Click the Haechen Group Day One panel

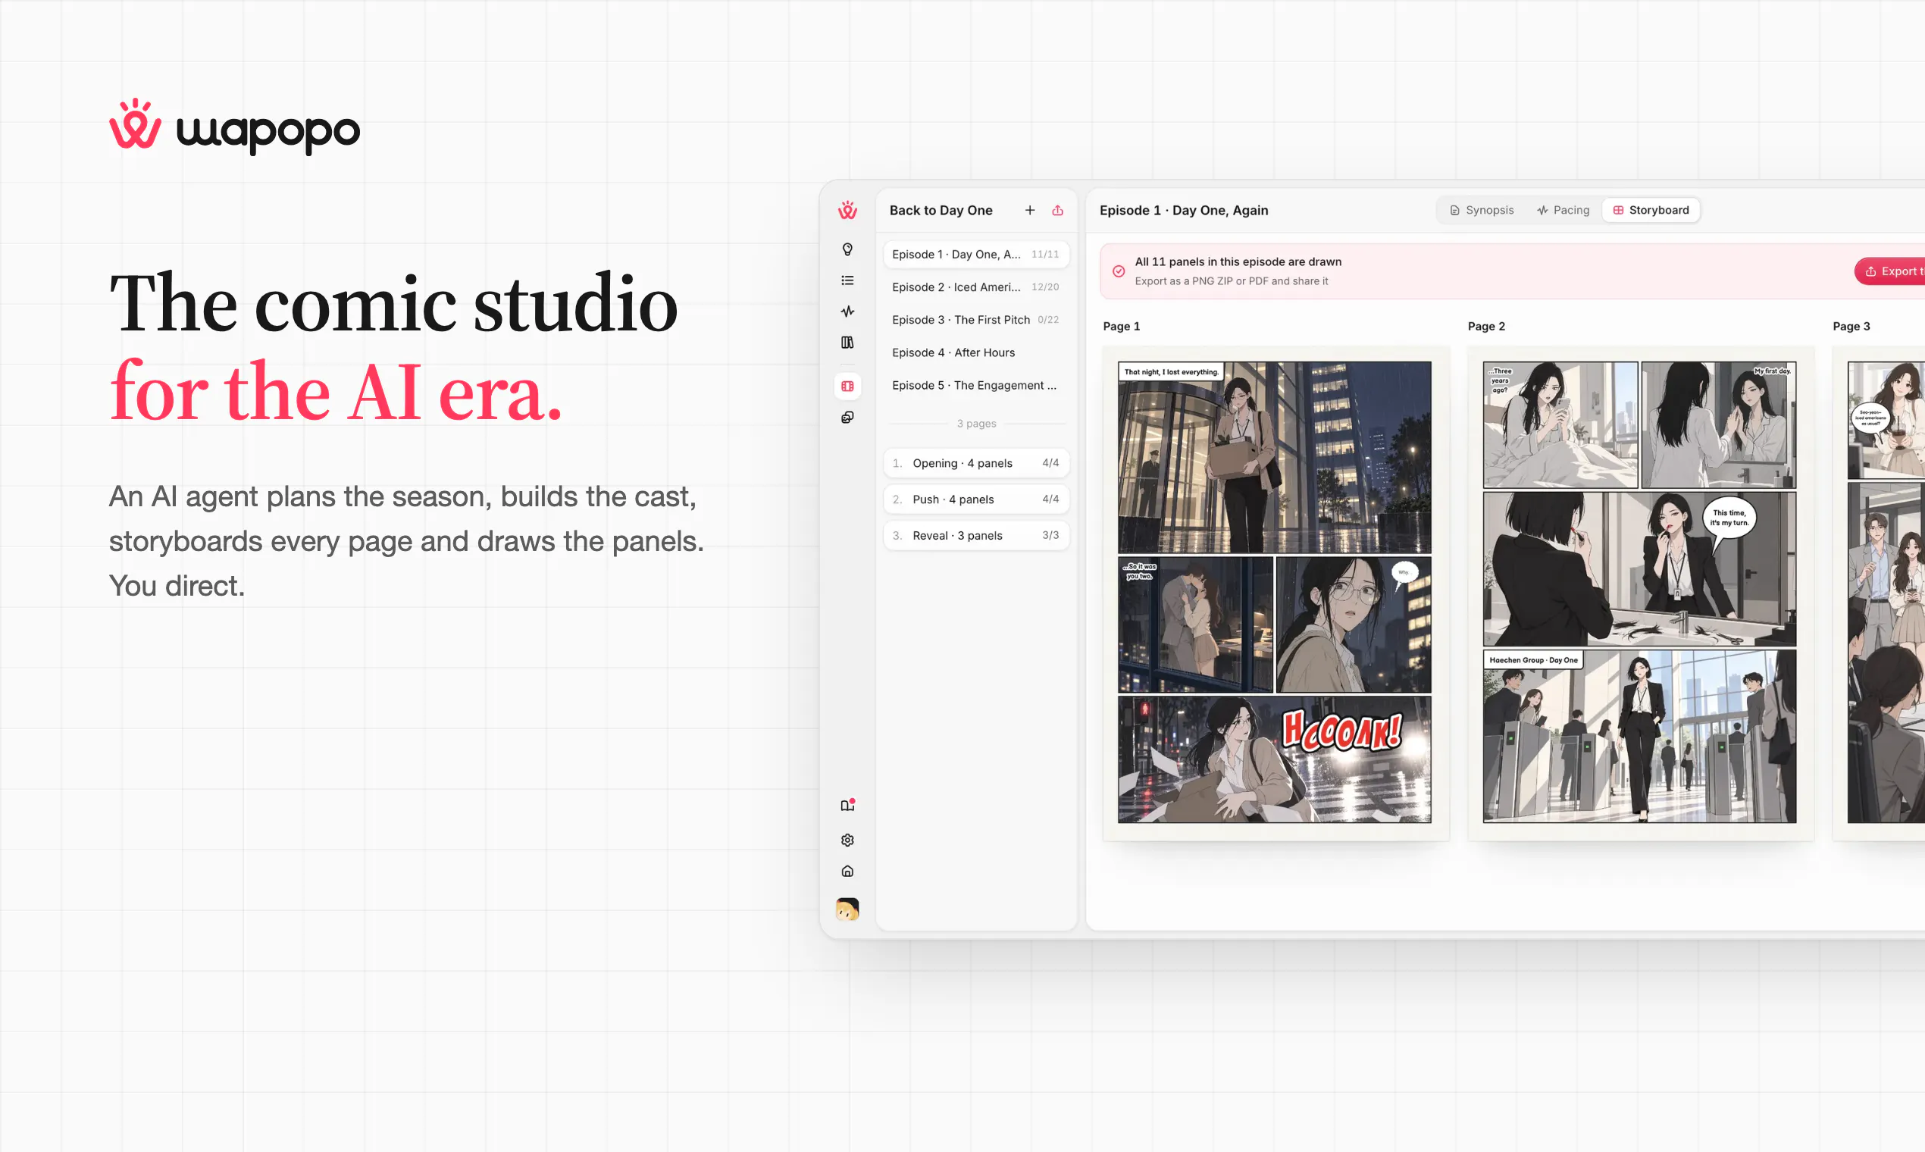point(1639,736)
